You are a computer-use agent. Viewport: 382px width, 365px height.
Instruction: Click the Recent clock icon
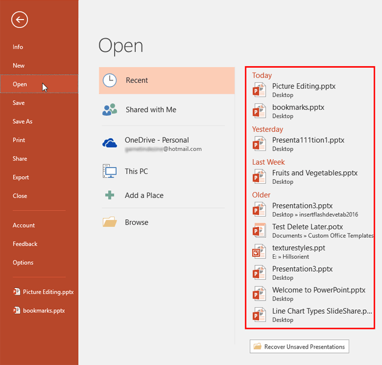[110, 80]
